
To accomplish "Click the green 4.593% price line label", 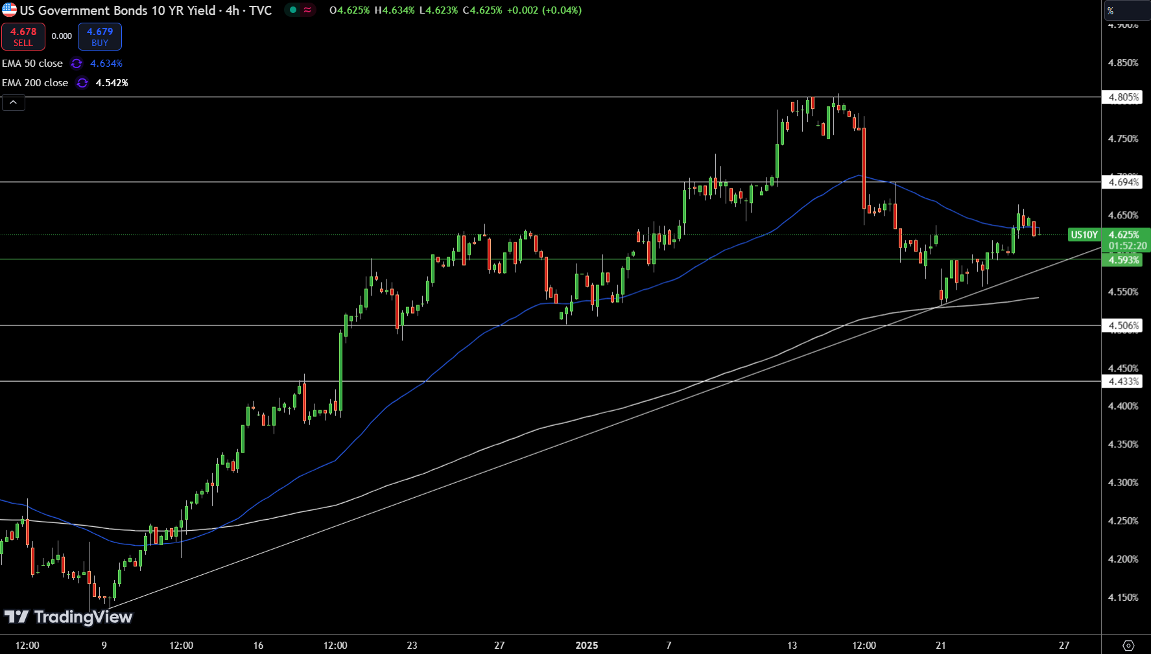I will pos(1123,260).
